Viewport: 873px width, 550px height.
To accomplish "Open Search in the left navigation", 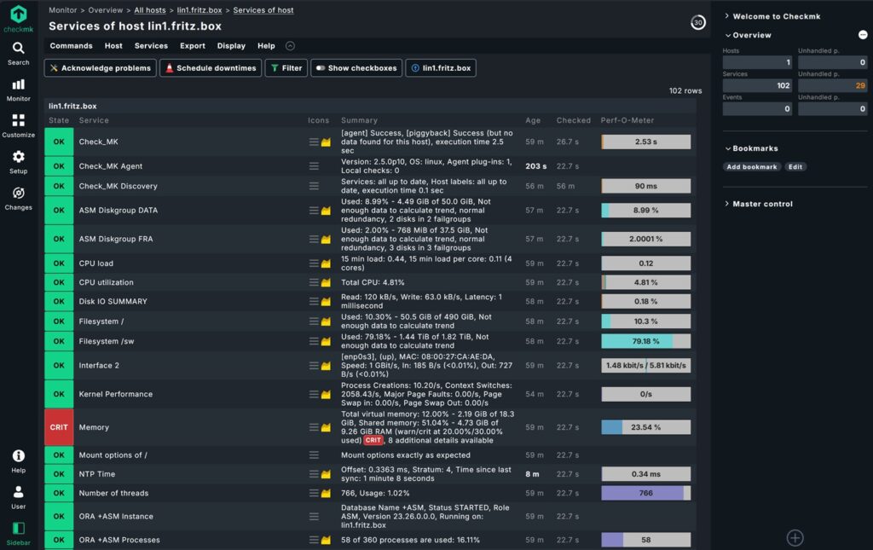I will tap(19, 54).
